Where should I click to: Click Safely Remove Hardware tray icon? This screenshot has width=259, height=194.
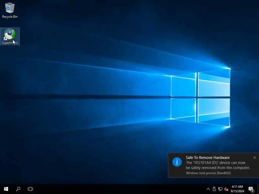214,189
